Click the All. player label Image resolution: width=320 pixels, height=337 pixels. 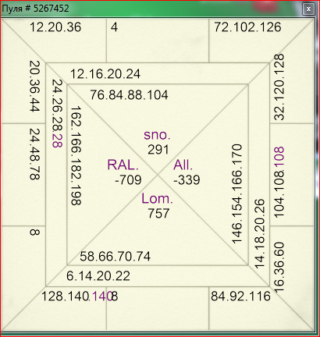(x=183, y=165)
